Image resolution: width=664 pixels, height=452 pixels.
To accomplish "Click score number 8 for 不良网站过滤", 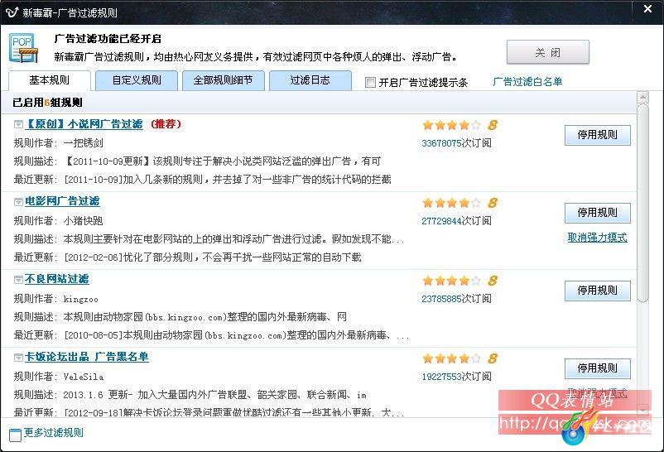I will pyautogui.click(x=492, y=281).
